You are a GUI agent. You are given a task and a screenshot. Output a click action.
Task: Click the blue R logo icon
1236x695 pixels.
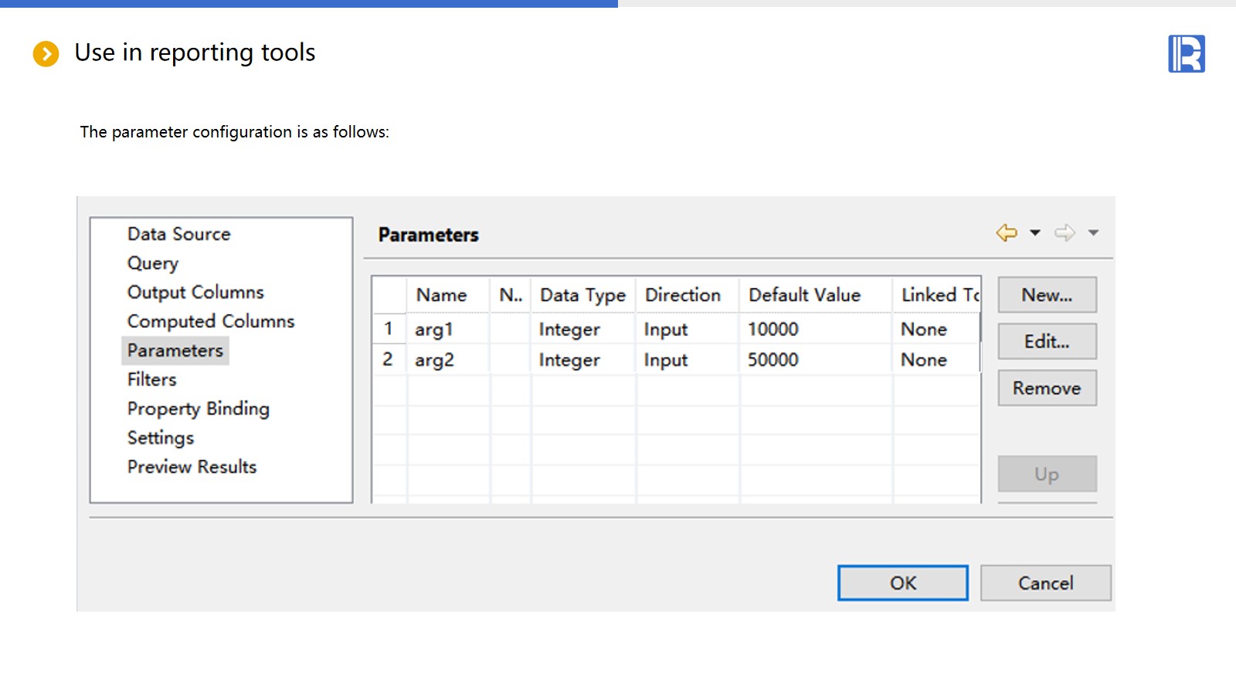point(1186,54)
